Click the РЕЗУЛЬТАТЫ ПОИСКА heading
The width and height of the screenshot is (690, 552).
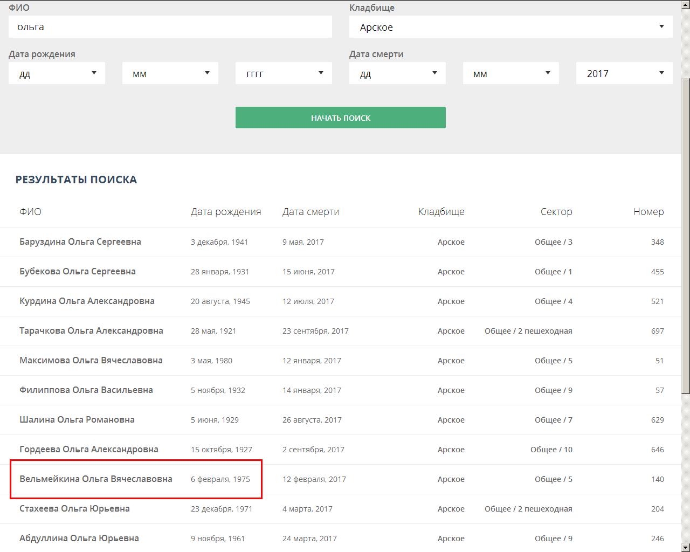(76, 180)
